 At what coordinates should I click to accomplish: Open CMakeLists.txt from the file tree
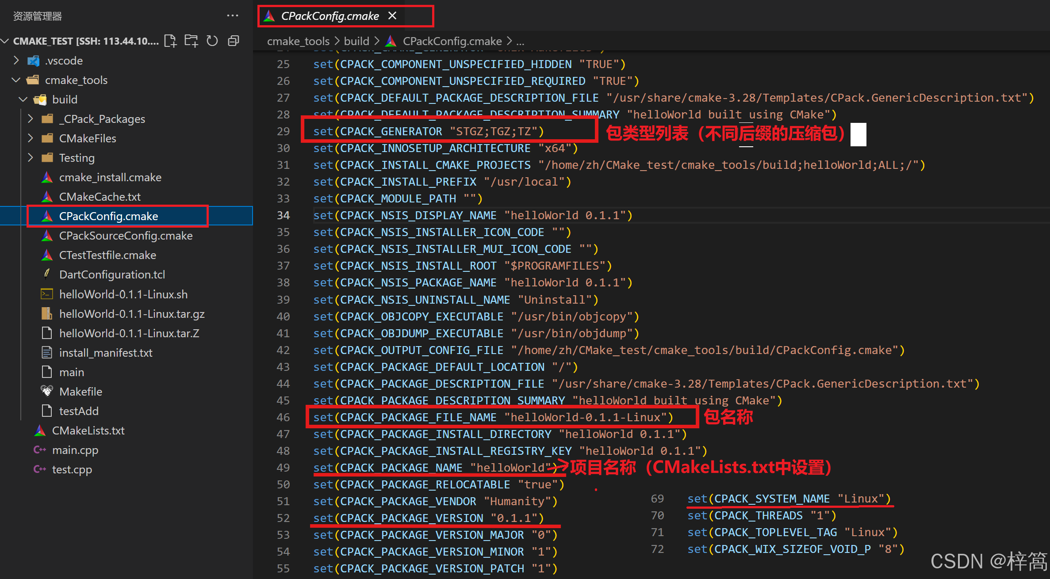(x=88, y=430)
